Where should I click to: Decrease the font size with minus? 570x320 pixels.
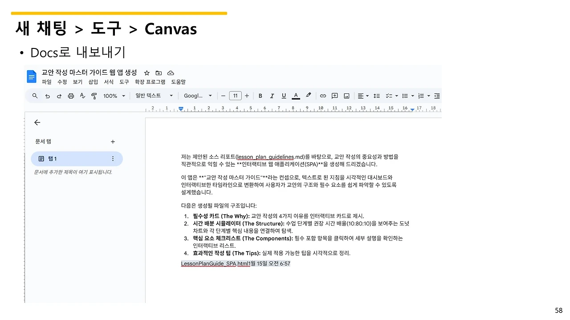[x=224, y=96]
